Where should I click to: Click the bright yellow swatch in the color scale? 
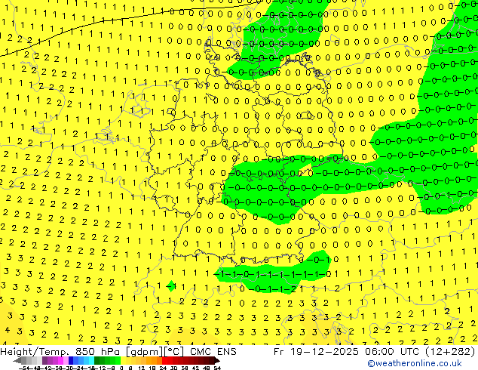point(123,361)
